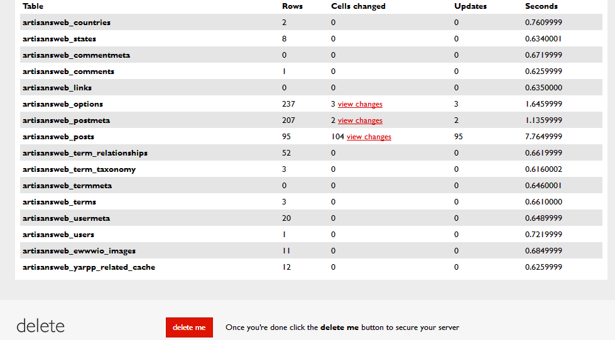615x340 pixels.
Task: Click the Cells changed column header
Action: (x=358, y=6)
